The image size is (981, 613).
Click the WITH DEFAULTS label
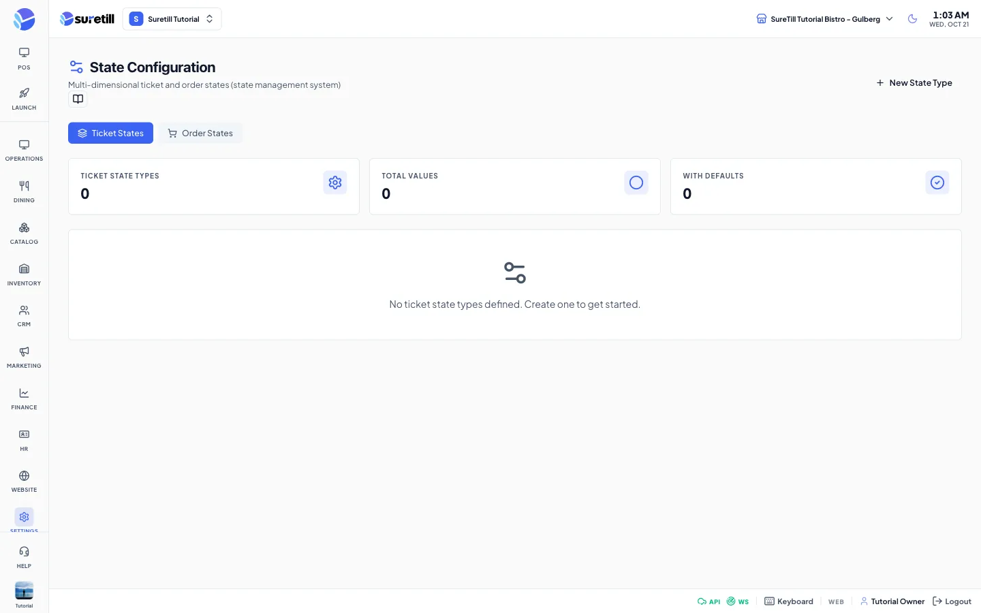point(713,176)
